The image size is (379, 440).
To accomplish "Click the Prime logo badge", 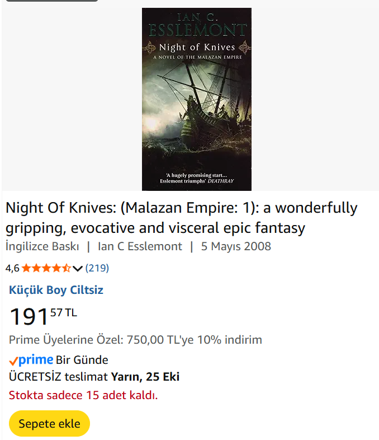I will click(31, 360).
